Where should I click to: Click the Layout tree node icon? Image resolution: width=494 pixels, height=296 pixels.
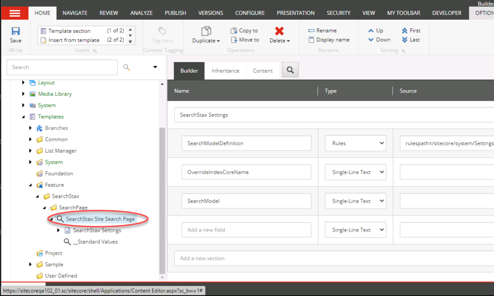pyautogui.click(x=32, y=83)
